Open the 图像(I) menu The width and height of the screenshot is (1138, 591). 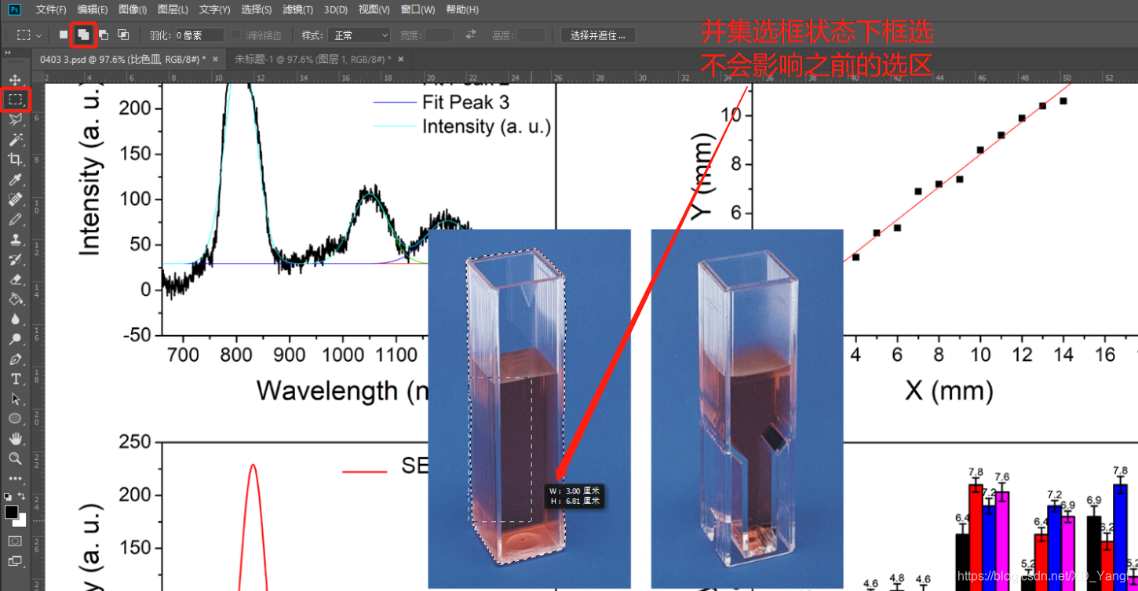(x=133, y=9)
